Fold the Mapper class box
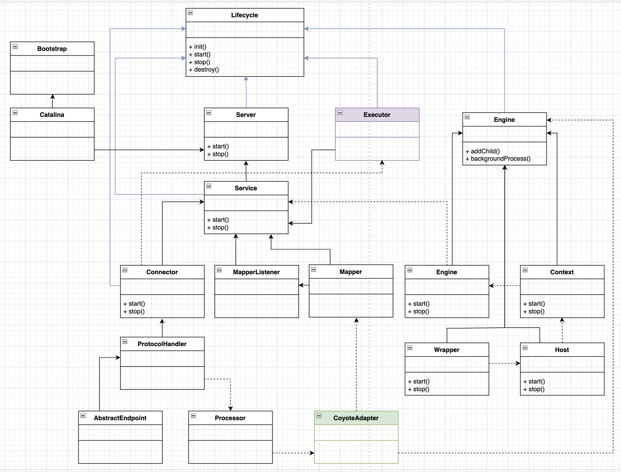Image resolution: width=621 pixels, height=472 pixels. [314, 269]
